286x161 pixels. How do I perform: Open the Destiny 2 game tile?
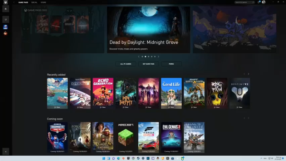tap(240, 93)
